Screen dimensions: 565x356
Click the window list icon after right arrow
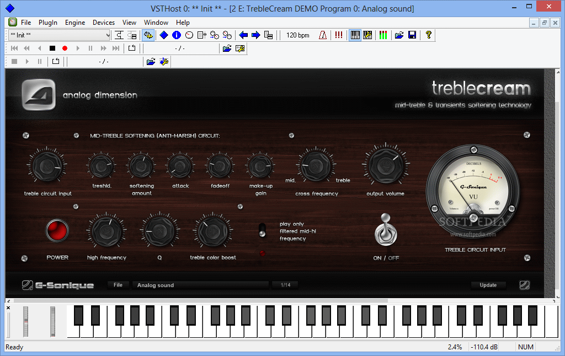[269, 35]
